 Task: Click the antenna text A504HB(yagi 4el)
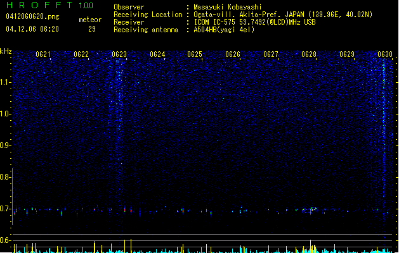tap(224, 30)
